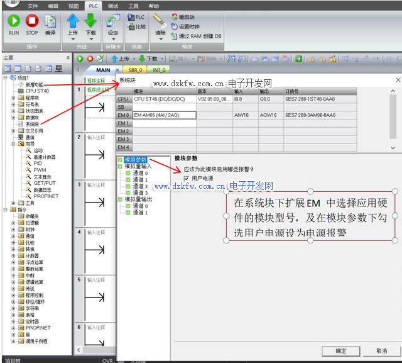Click the 下载 download arrow icon
The height and width of the screenshot is (363, 402).
pyautogui.click(x=91, y=21)
